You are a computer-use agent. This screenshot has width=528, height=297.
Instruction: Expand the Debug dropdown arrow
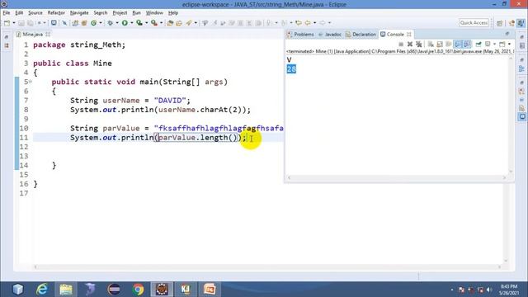[x=117, y=23]
